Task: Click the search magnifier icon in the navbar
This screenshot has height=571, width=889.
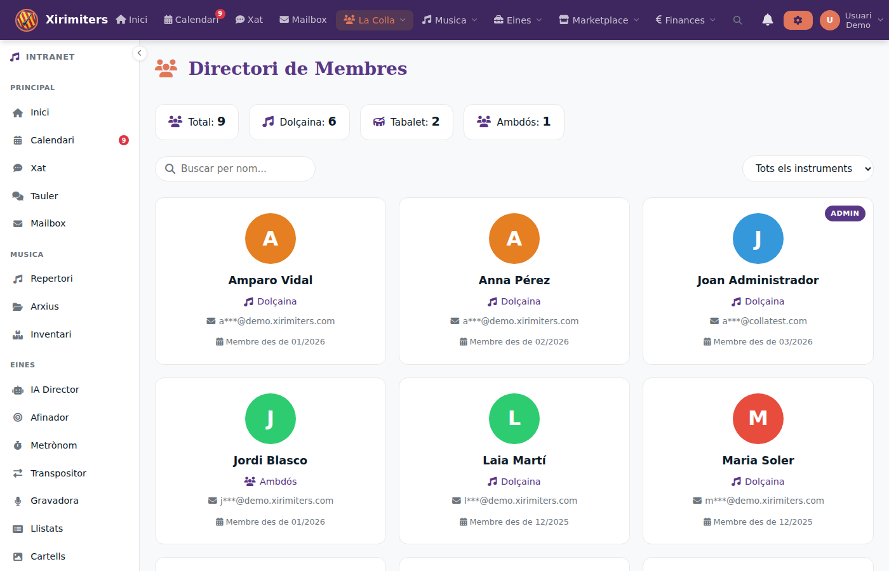Action: (737, 20)
